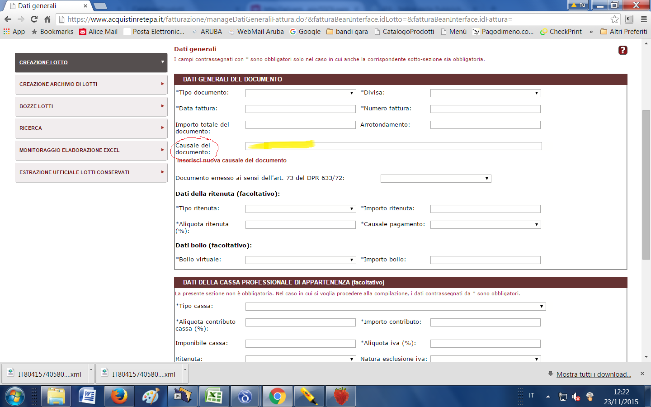Click the muted volume tray icon

tap(576, 397)
